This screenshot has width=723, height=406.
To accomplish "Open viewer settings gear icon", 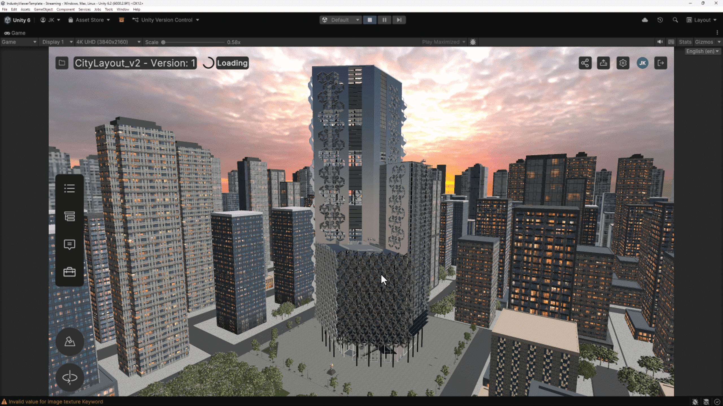I will click(623, 63).
